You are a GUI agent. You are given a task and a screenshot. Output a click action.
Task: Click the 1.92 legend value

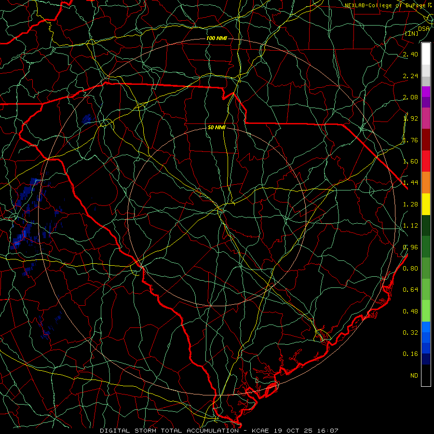click(410, 119)
